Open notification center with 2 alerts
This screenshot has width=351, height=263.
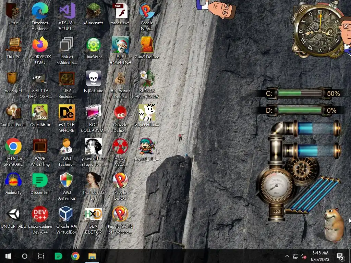pyautogui.click(x=340, y=256)
